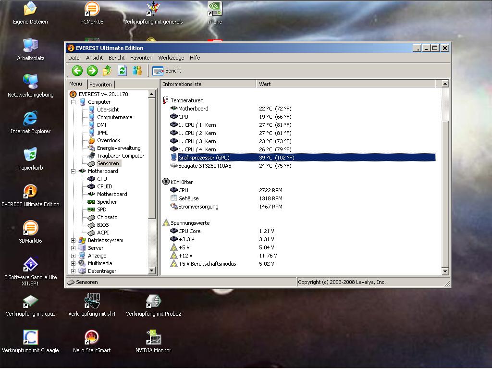Open PCMark05 desktop shortcut
Screen dimensions: 492x369
92,13
